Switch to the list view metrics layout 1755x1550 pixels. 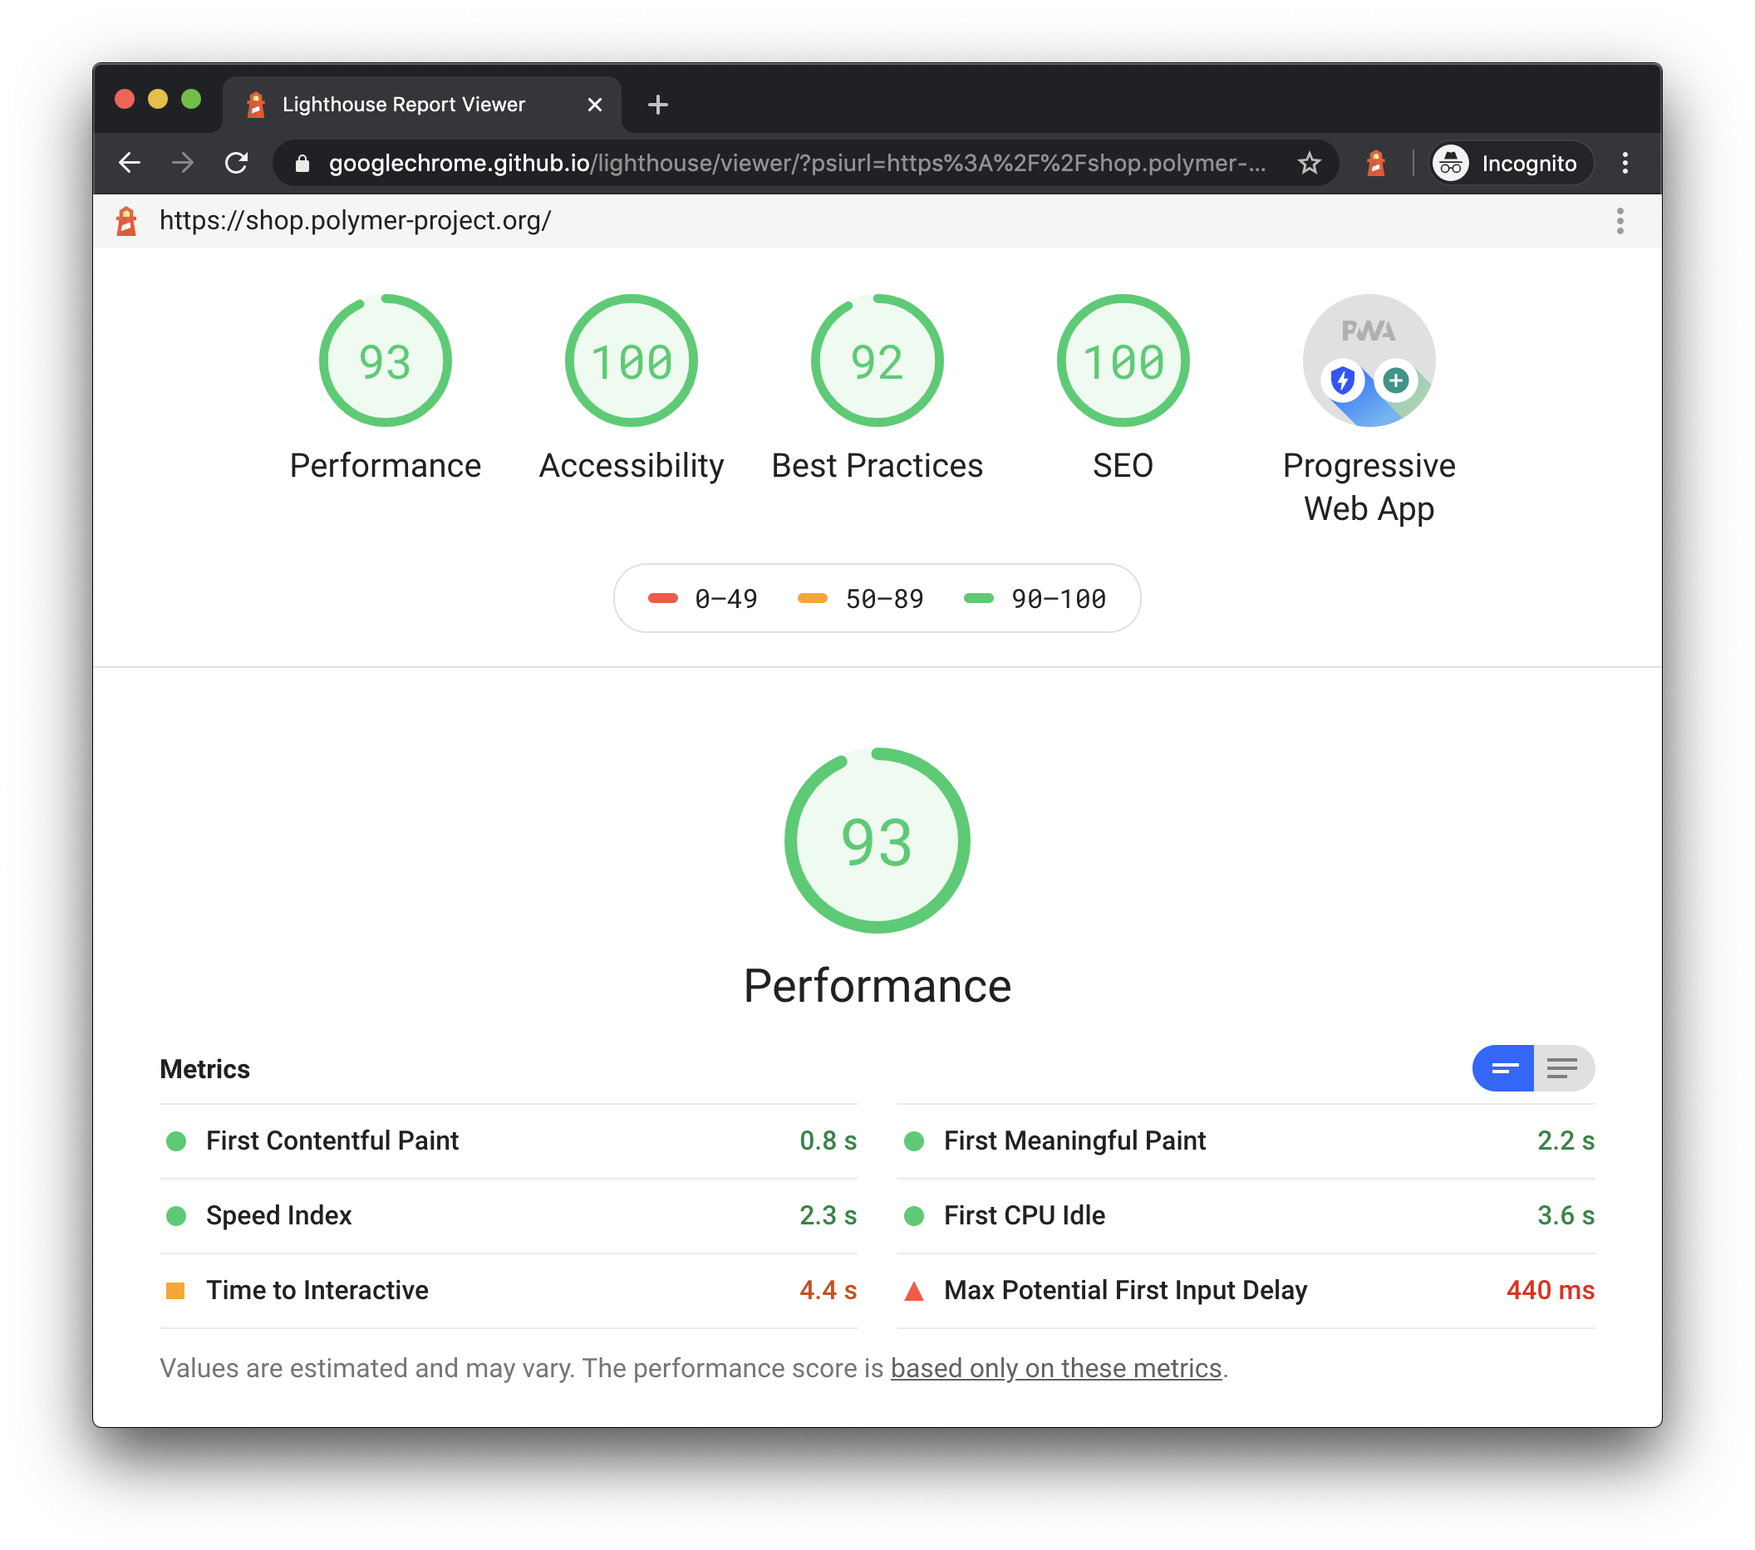tap(1564, 1067)
